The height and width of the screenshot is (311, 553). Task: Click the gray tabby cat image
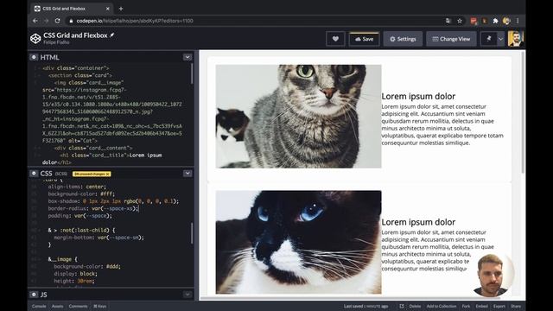(x=298, y=116)
